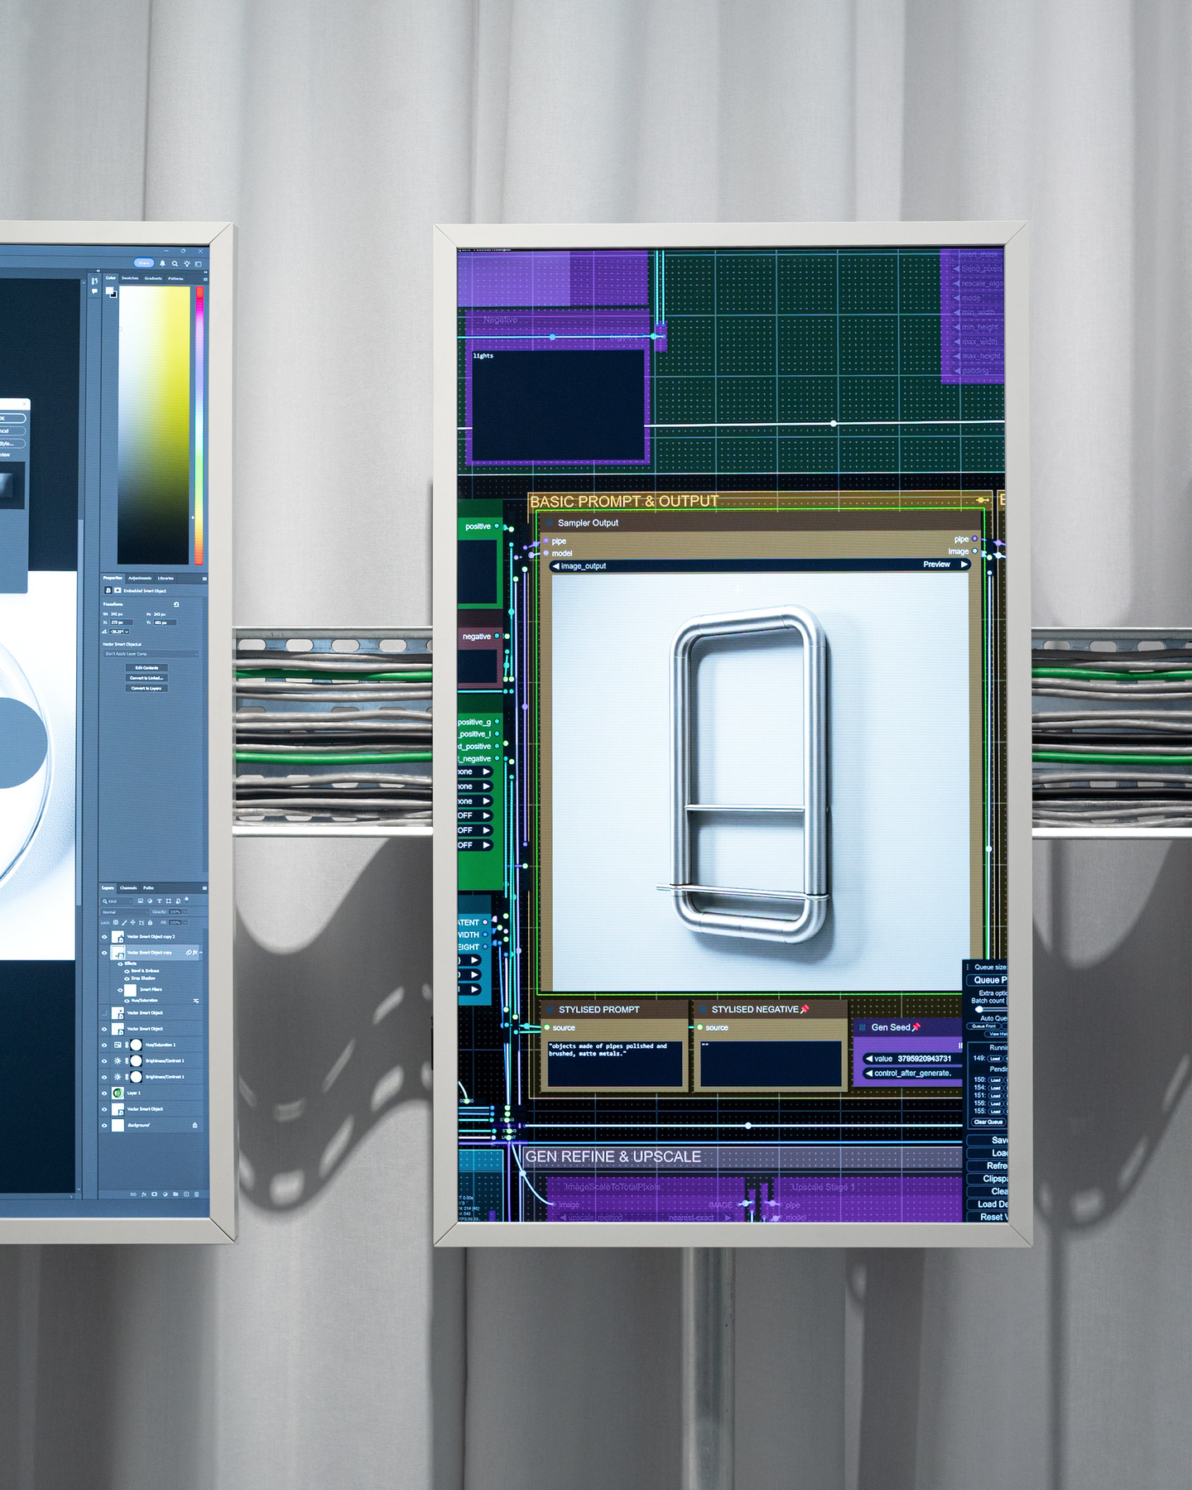1192x1490 pixels.
Task: Open the Normal blend mode dropdown
Action: [x=125, y=912]
